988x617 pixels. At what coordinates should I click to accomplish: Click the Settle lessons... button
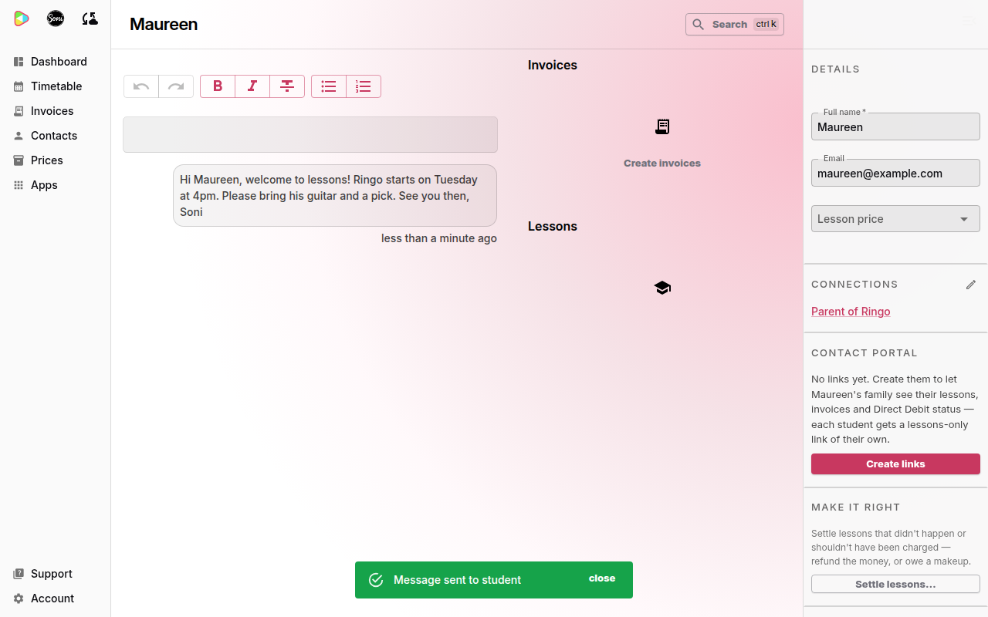click(x=895, y=585)
